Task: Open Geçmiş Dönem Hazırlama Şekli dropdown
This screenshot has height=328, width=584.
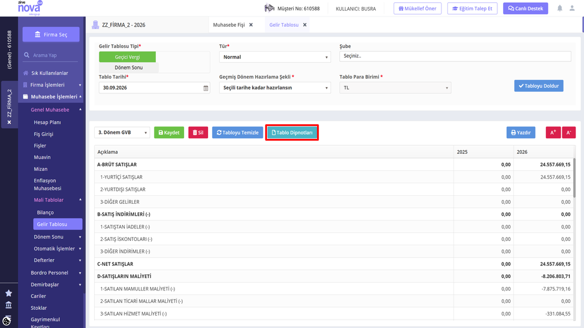Action: [275, 88]
